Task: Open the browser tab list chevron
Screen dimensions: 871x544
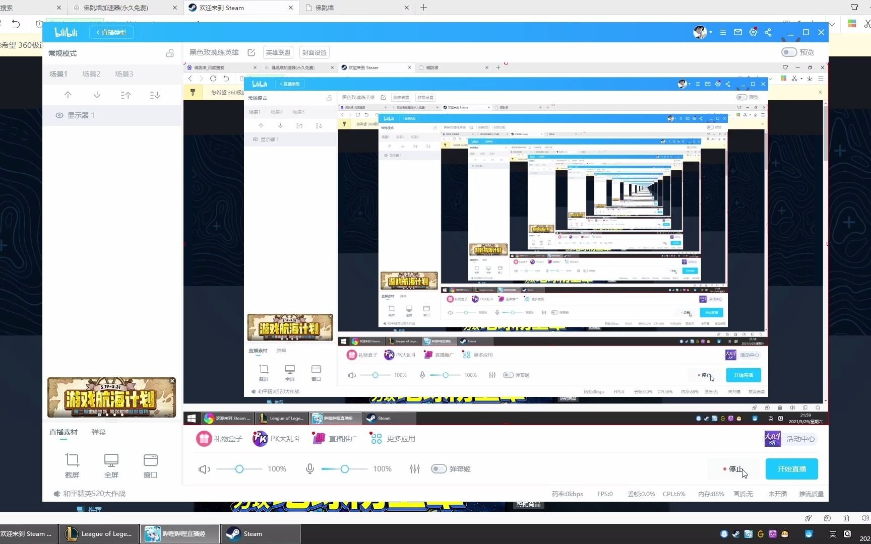Action: click(831, 24)
